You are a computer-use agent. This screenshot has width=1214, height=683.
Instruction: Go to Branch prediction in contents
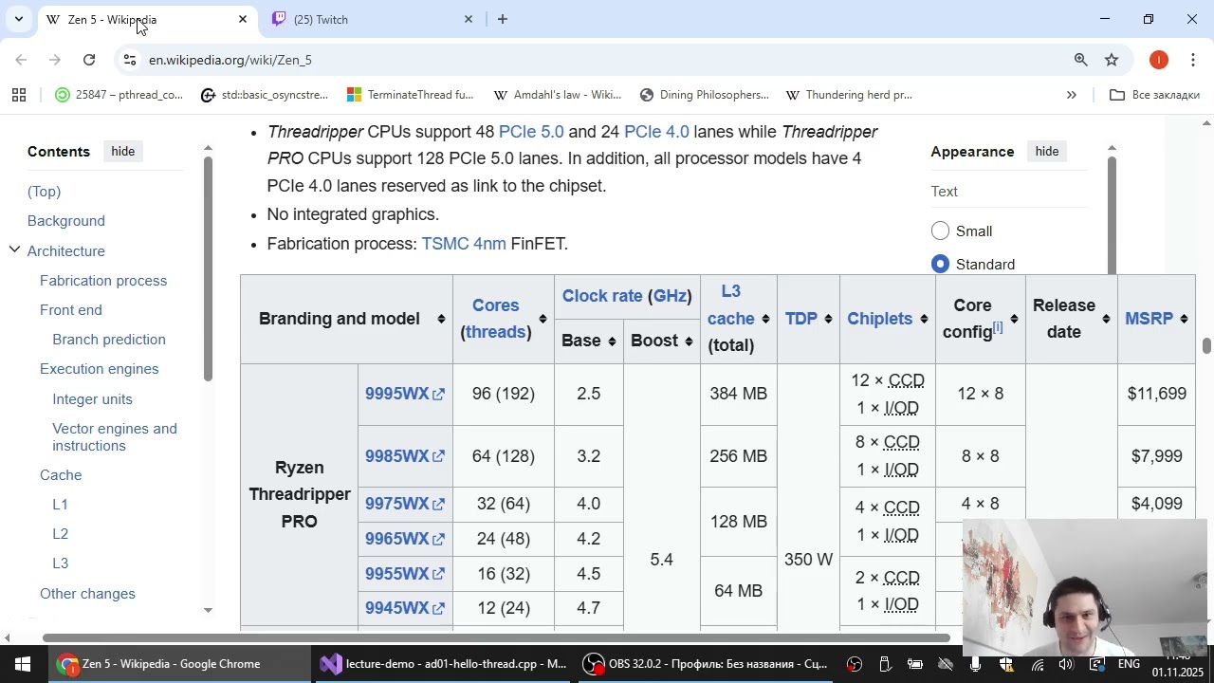click(109, 340)
